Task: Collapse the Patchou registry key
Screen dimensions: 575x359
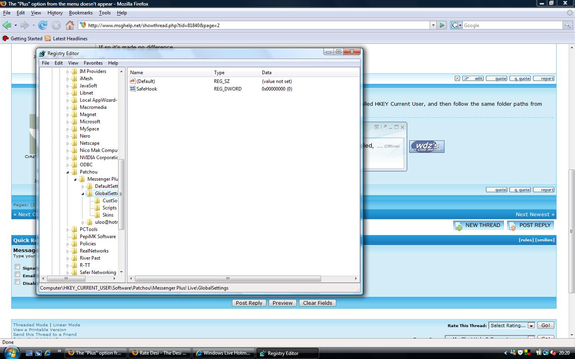Action: 67,172
